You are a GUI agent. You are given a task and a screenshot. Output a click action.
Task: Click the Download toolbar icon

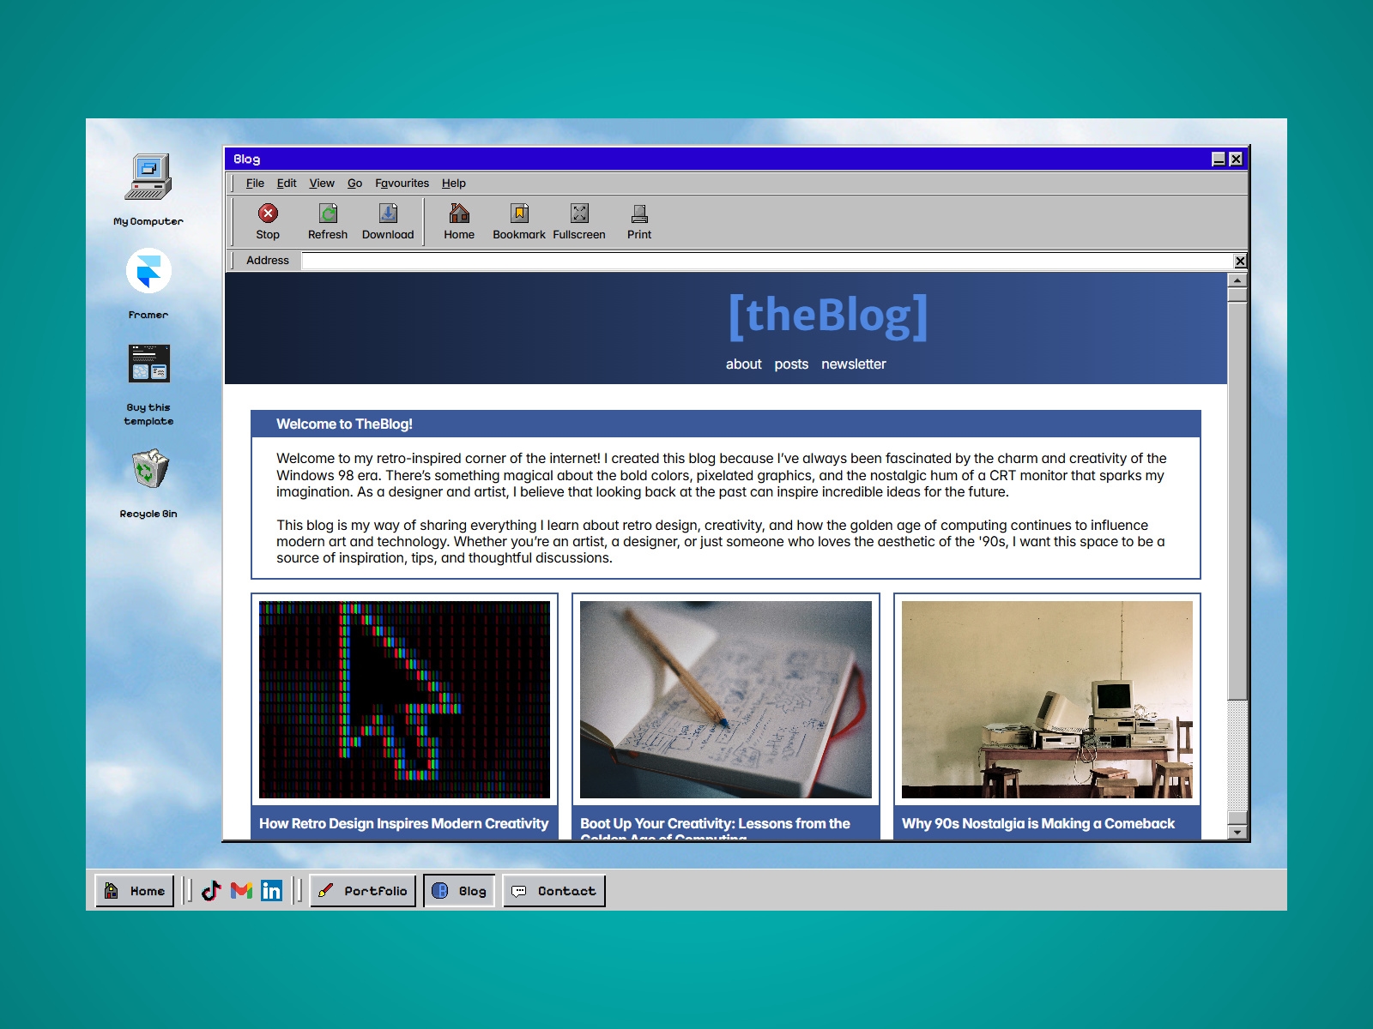click(x=388, y=214)
